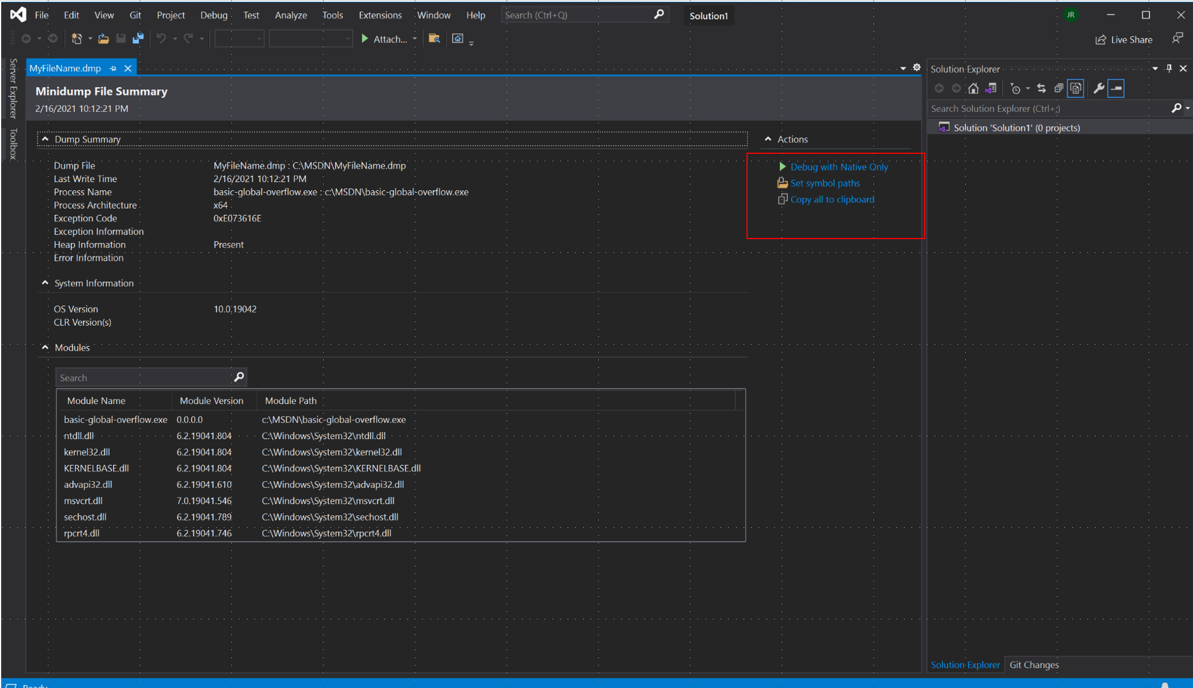The width and height of the screenshot is (1193, 688).
Task: Expand the Modules section
Action: click(44, 347)
